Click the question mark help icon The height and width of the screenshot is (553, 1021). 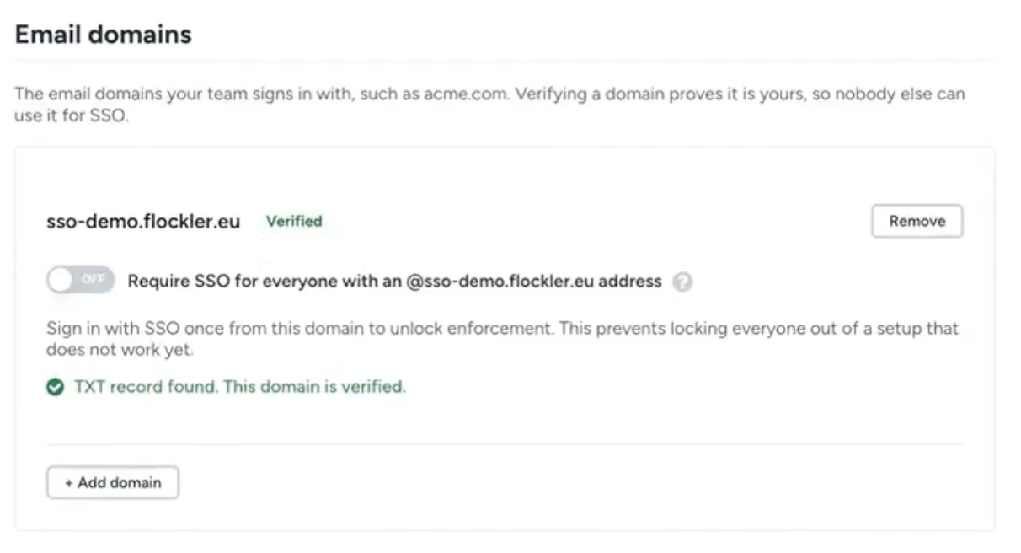tap(683, 282)
